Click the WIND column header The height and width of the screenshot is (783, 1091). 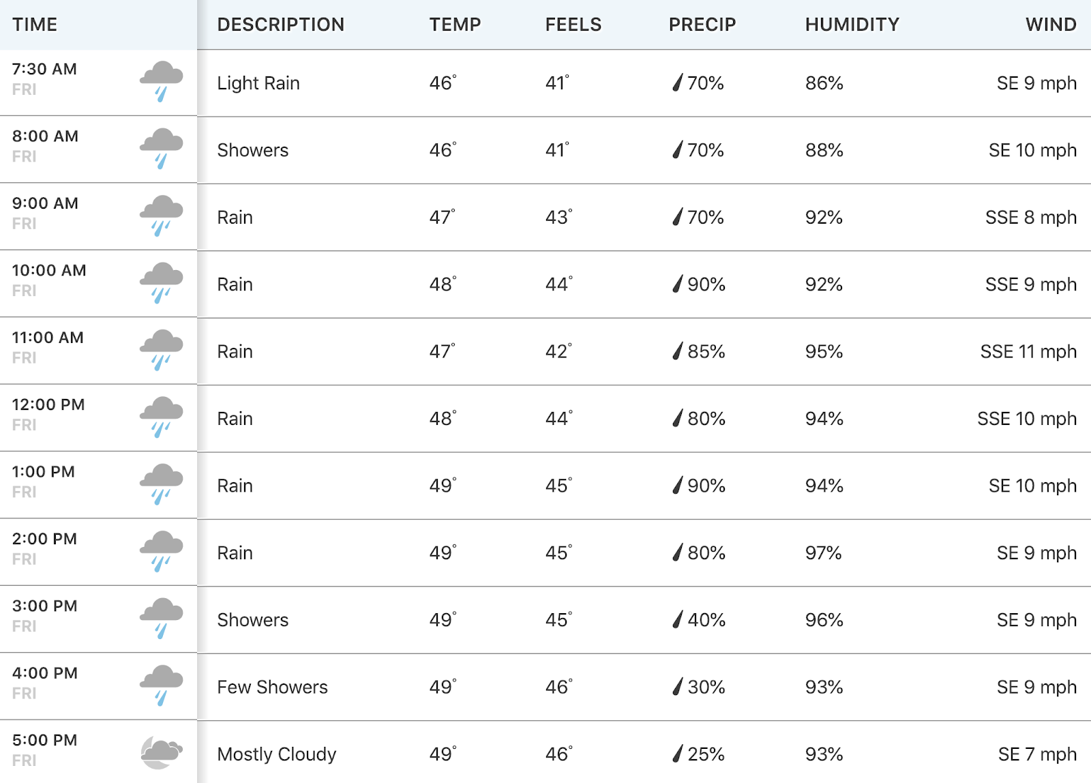1051,25
